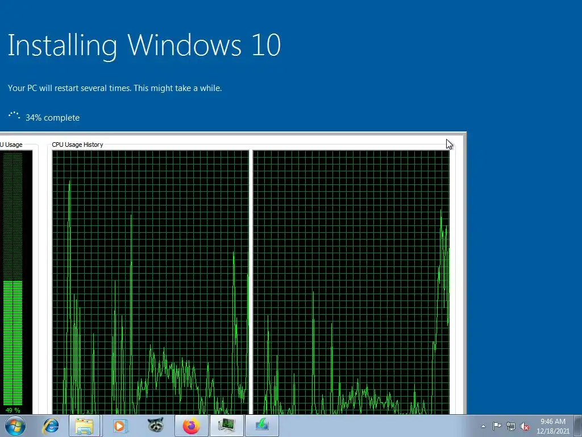Click the "34% complete" progress text
This screenshot has height=437, width=582.
[x=52, y=117]
